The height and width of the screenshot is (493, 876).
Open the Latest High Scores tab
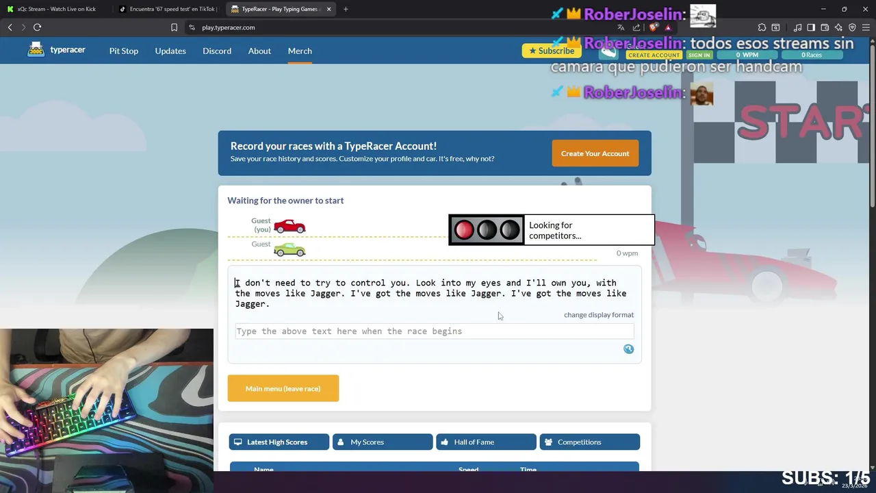(279, 442)
